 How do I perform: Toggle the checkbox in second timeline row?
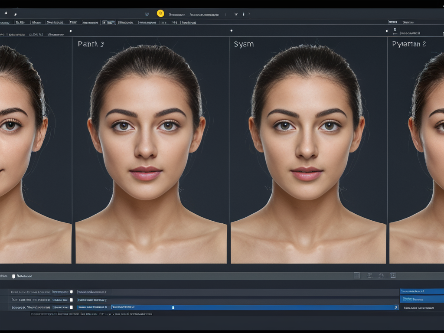[72, 300]
